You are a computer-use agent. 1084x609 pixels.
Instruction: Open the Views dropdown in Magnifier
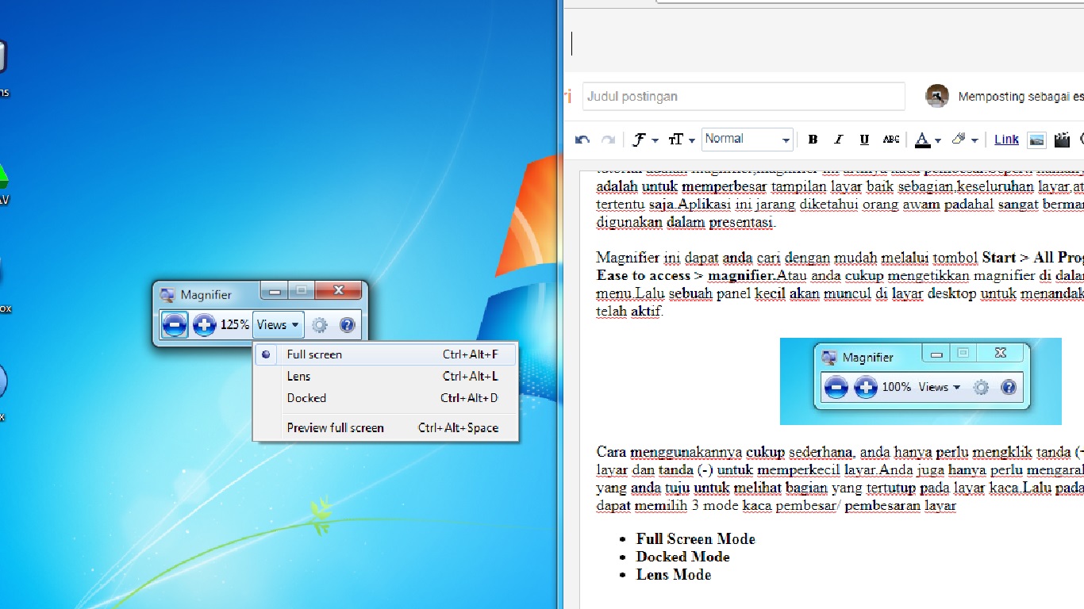point(278,324)
